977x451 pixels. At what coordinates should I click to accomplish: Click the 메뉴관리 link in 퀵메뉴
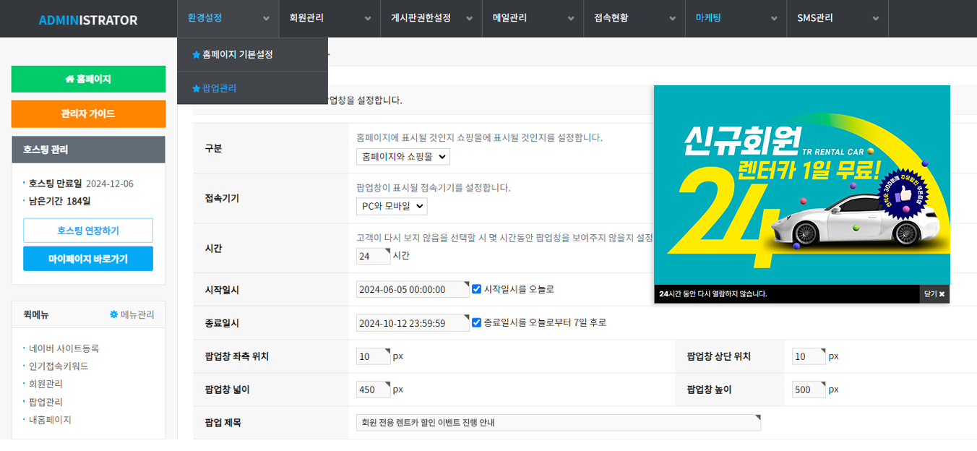click(132, 314)
